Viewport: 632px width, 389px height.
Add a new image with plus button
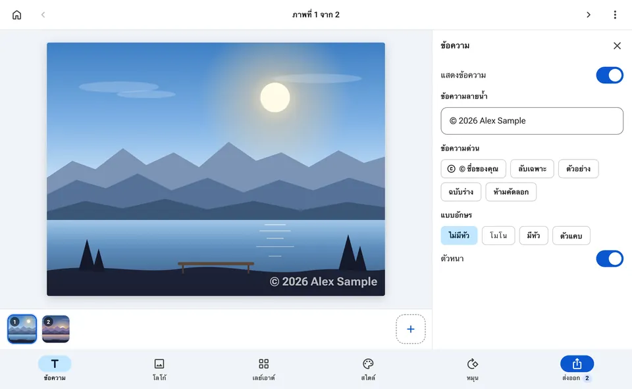click(x=410, y=329)
